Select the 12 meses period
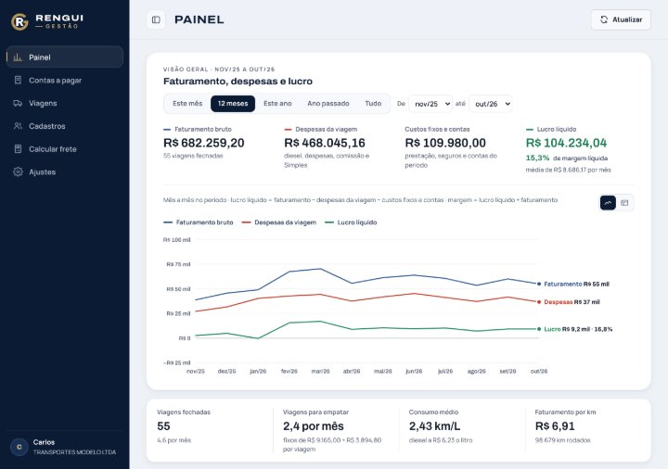The image size is (668, 469). [233, 104]
